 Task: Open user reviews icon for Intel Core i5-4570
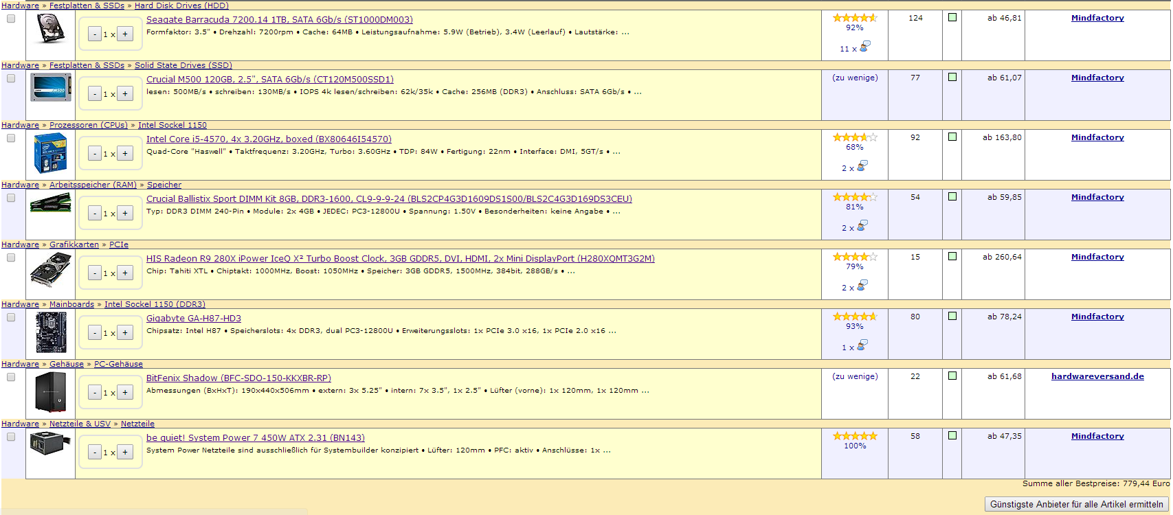pos(862,165)
